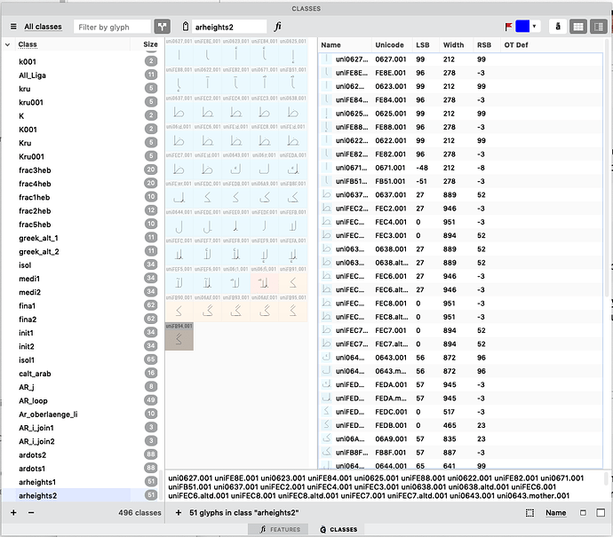The width and height of the screenshot is (613, 537).
Task: Click the dotted selection square icon
Action: click(529, 513)
